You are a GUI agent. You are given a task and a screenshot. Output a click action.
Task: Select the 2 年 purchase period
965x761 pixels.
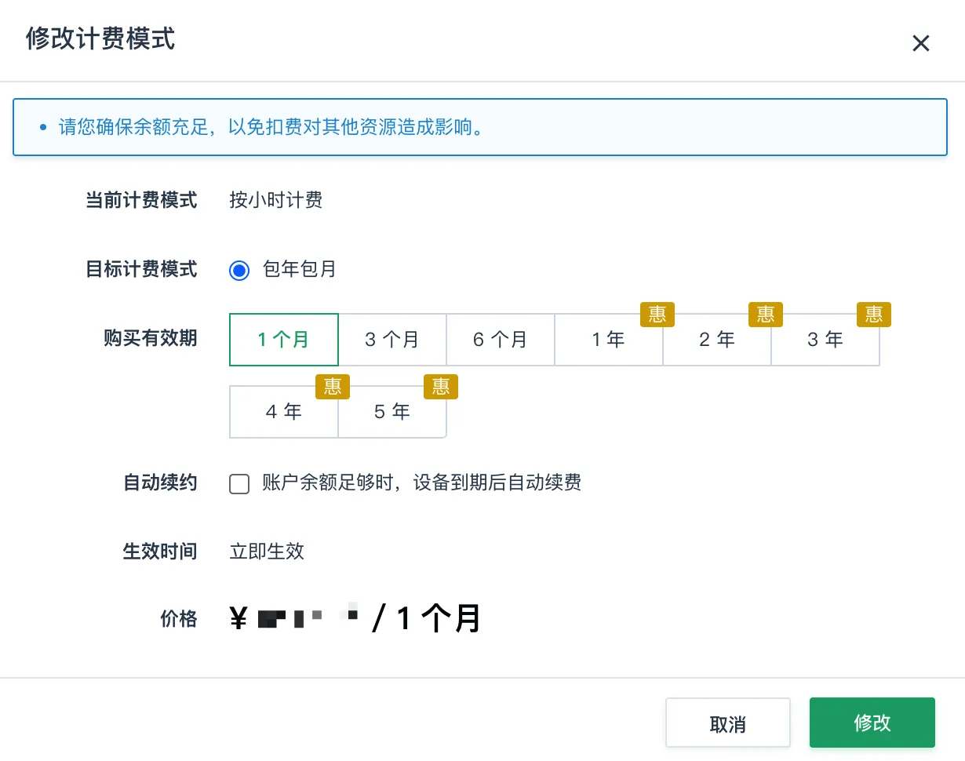717,340
